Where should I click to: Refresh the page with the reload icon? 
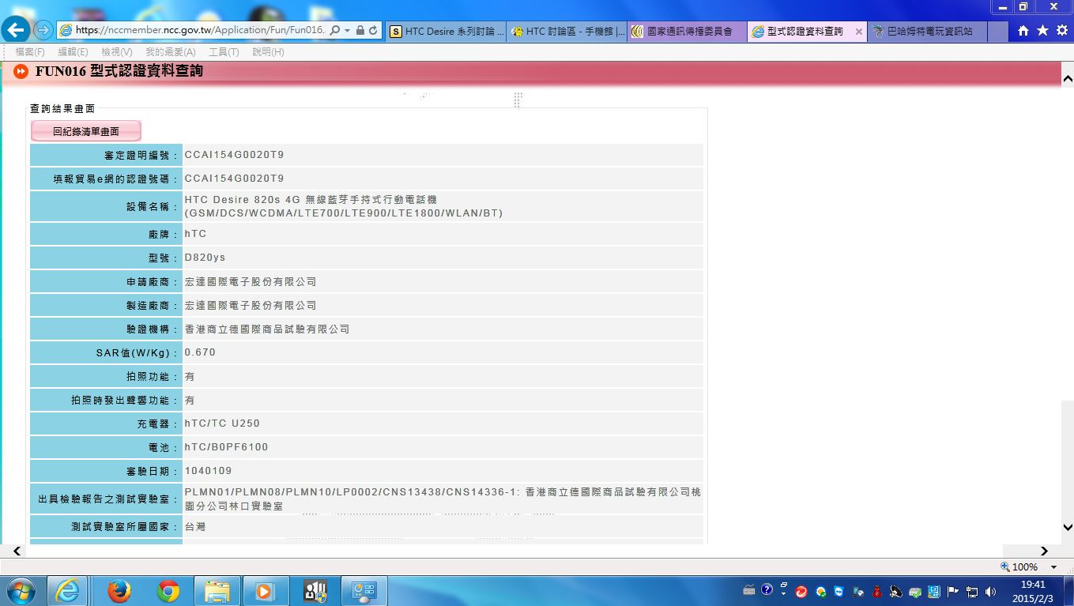[x=373, y=31]
